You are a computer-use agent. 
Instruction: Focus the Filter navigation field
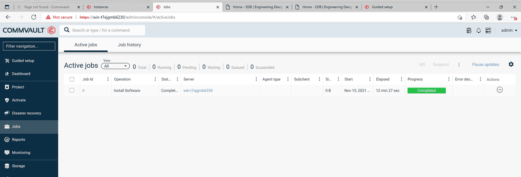tap(29, 46)
